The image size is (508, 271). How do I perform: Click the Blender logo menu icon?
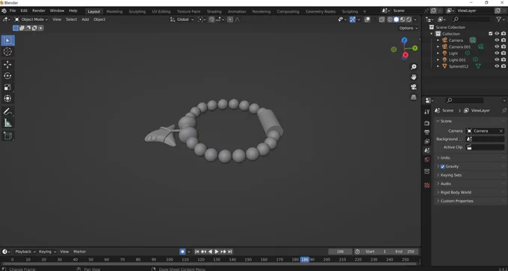4,11
